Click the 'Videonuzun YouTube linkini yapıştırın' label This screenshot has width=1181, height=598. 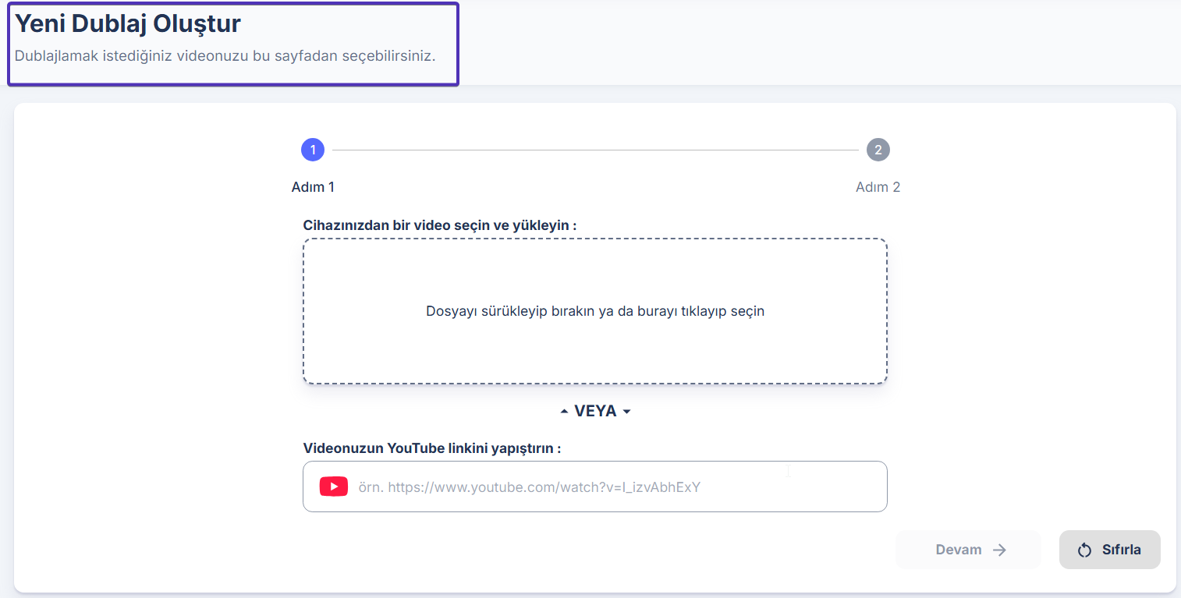[x=432, y=448]
